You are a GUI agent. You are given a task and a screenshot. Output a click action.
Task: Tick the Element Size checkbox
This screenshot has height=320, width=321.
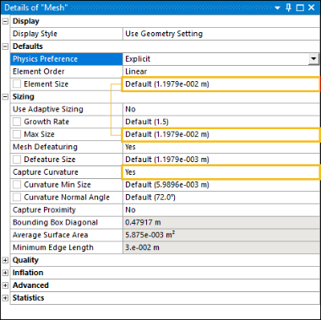pyautogui.click(x=17, y=84)
